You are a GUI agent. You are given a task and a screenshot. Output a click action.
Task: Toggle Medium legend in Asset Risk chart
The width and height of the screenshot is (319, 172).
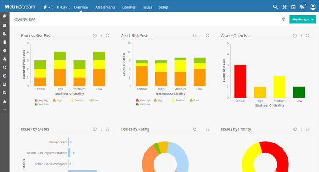coord(179,100)
